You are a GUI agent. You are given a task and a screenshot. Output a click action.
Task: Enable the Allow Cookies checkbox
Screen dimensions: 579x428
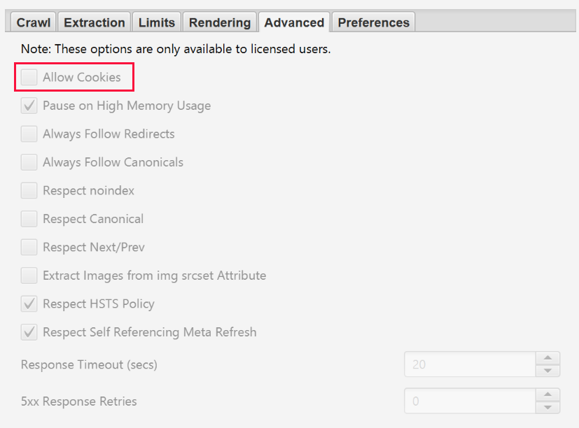pos(29,78)
